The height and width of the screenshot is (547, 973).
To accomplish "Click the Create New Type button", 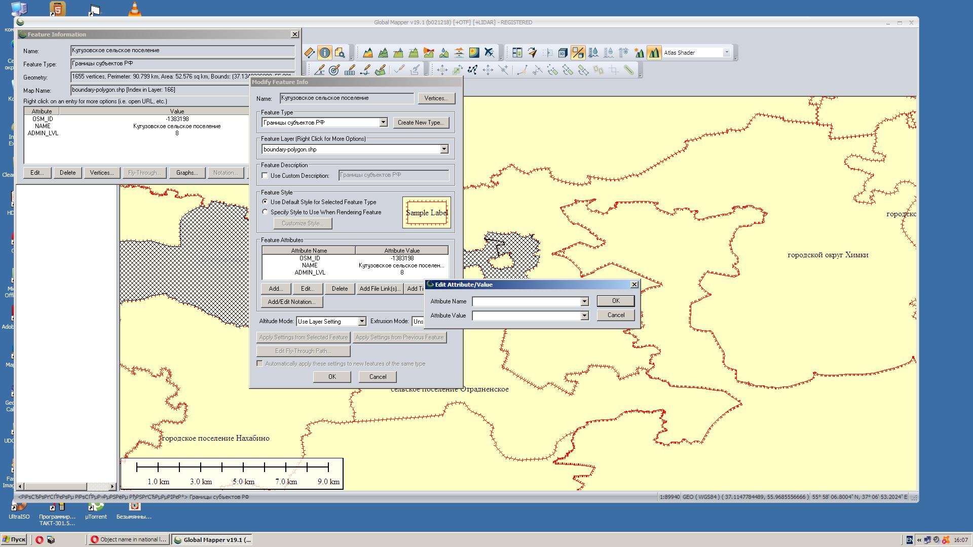I will click(x=421, y=123).
